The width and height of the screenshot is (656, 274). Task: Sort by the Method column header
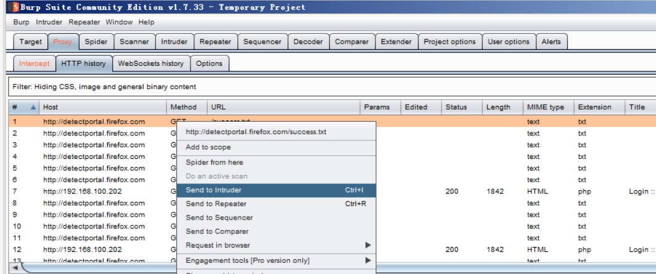[187, 107]
